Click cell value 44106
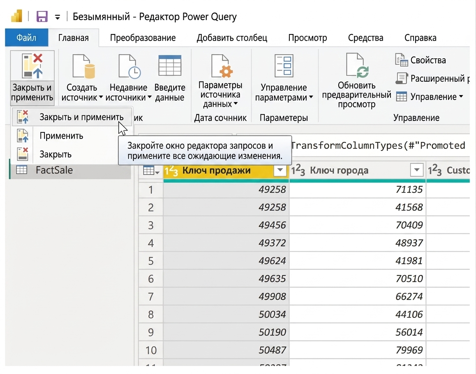476x374 pixels. [409, 315]
